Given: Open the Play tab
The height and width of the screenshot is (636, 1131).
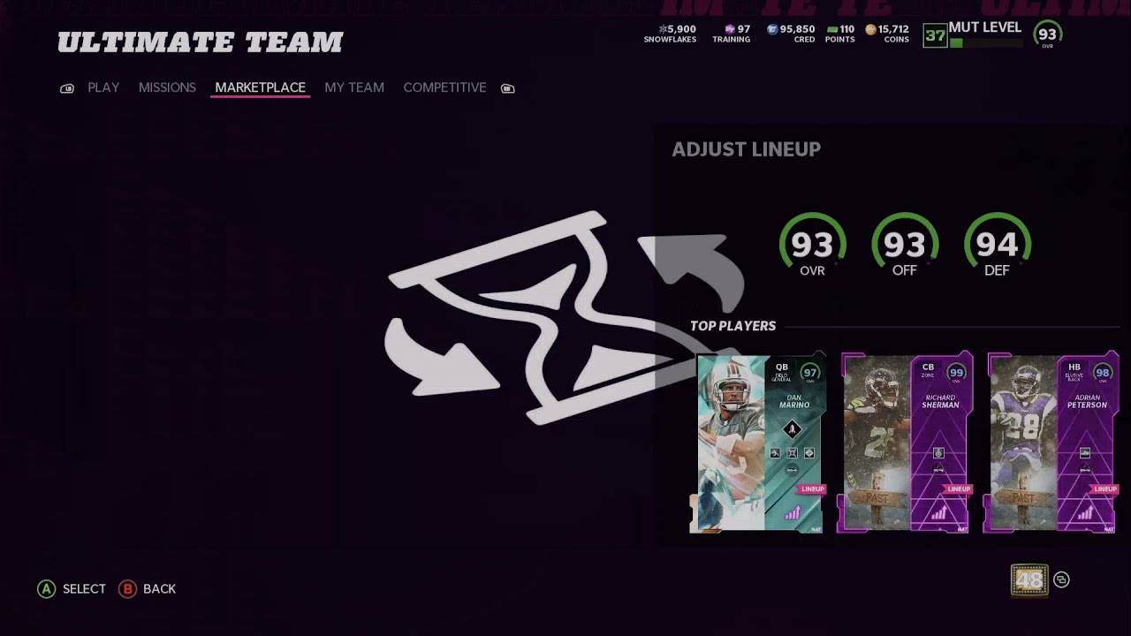Looking at the screenshot, I should pyautogui.click(x=103, y=87).
